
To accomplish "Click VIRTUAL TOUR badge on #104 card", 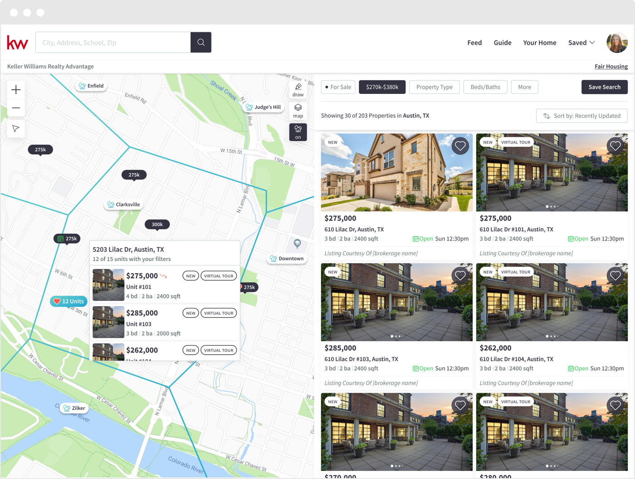I will click(516, 272).
